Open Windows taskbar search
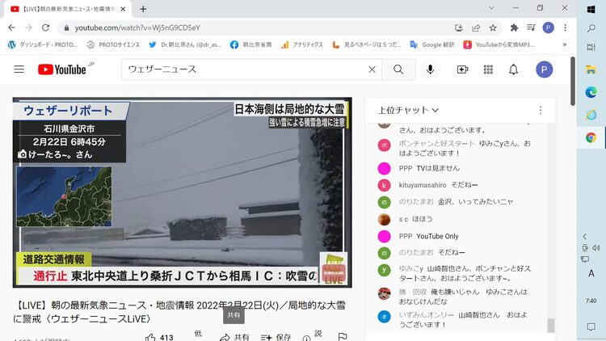 (x=591, y=28)
